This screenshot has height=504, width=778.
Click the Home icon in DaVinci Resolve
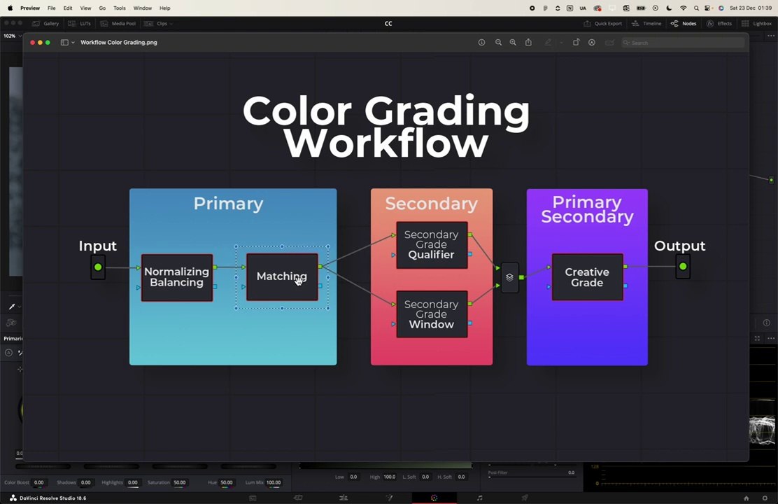pyautogui.click(x=747, y=498)
